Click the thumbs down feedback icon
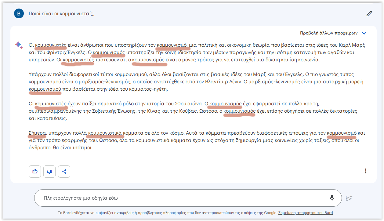The width and height of the screenshot is (384, 221). tap(49, 172)
